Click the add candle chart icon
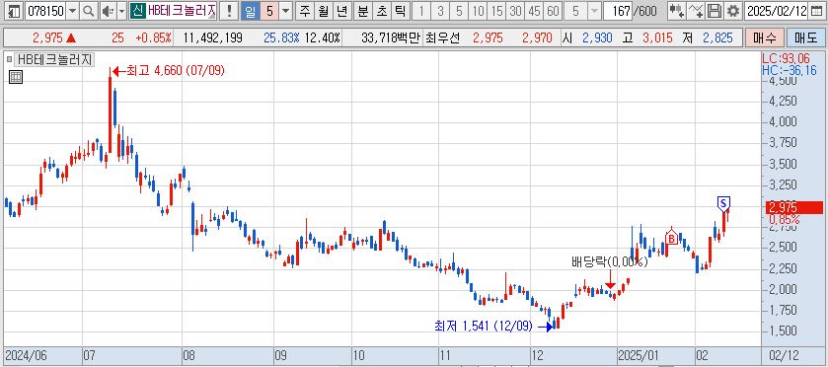 (677, 11)
